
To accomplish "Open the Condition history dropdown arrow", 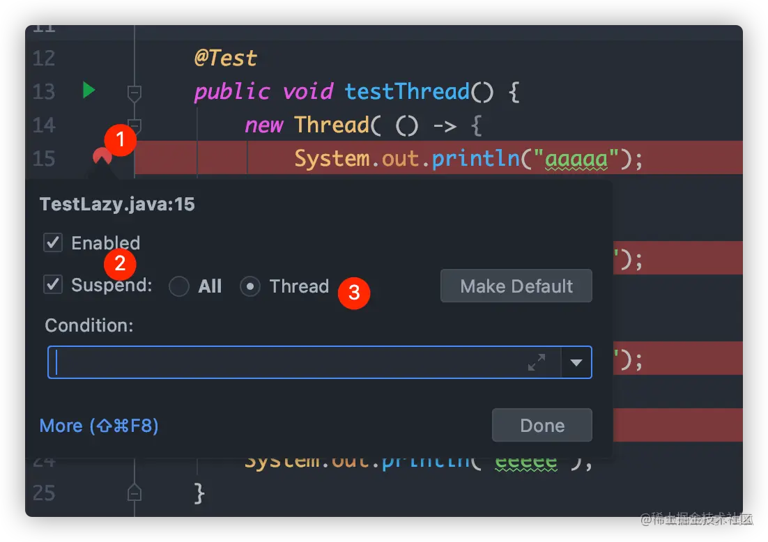I will click(576, 362).
